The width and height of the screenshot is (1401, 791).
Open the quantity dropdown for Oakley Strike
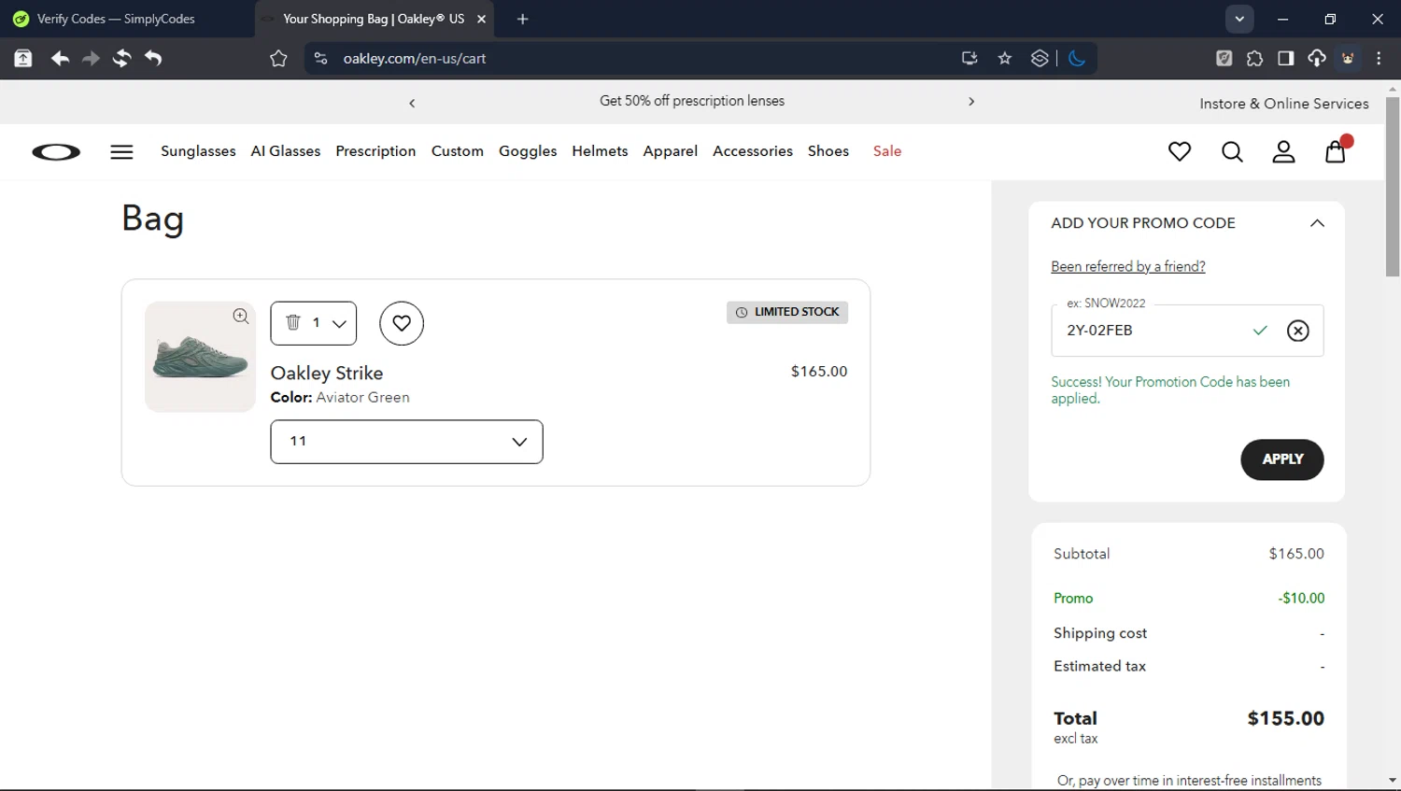314,323
